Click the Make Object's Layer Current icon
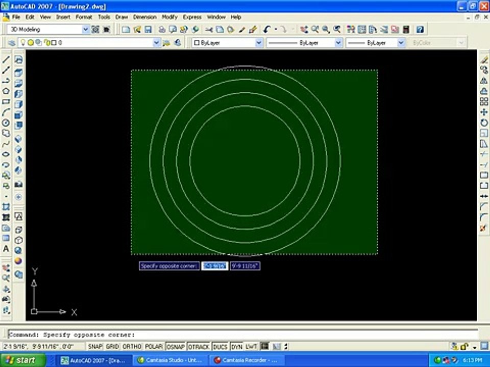Viewport: 490px width, 367px height. 166,43
